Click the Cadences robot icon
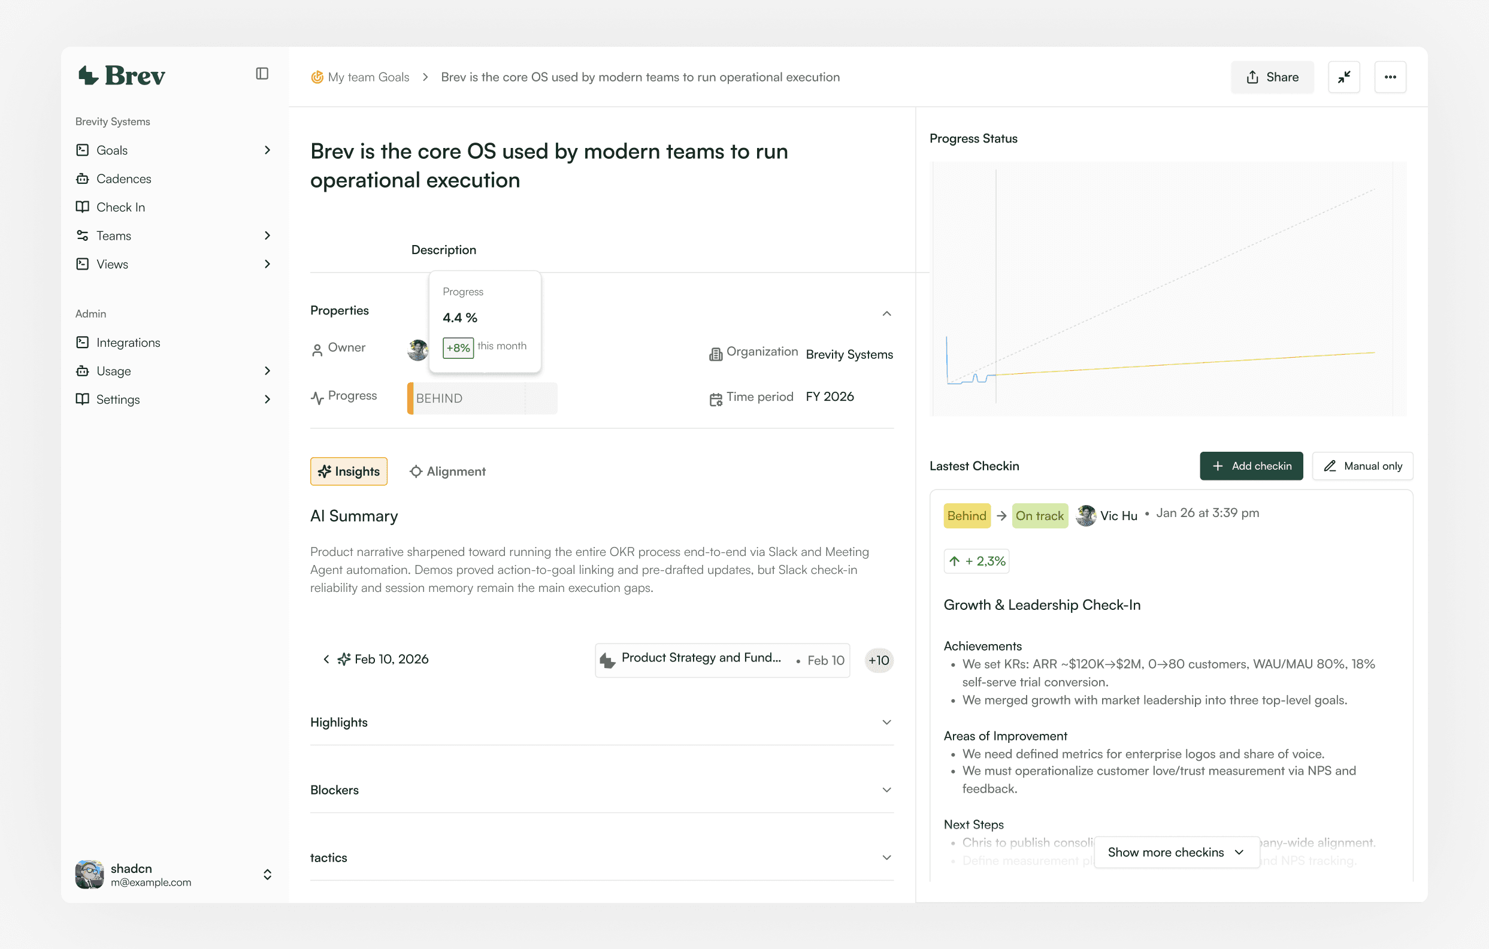 tap(82, 178)
